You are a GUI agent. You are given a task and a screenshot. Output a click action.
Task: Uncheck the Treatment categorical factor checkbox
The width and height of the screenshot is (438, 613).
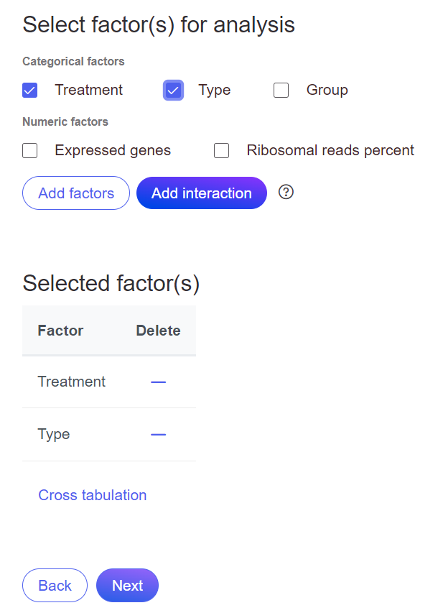30,91
